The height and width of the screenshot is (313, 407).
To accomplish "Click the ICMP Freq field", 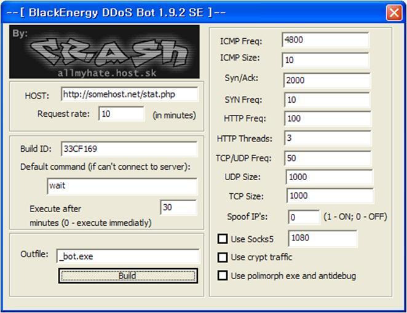I will [325, 40].
